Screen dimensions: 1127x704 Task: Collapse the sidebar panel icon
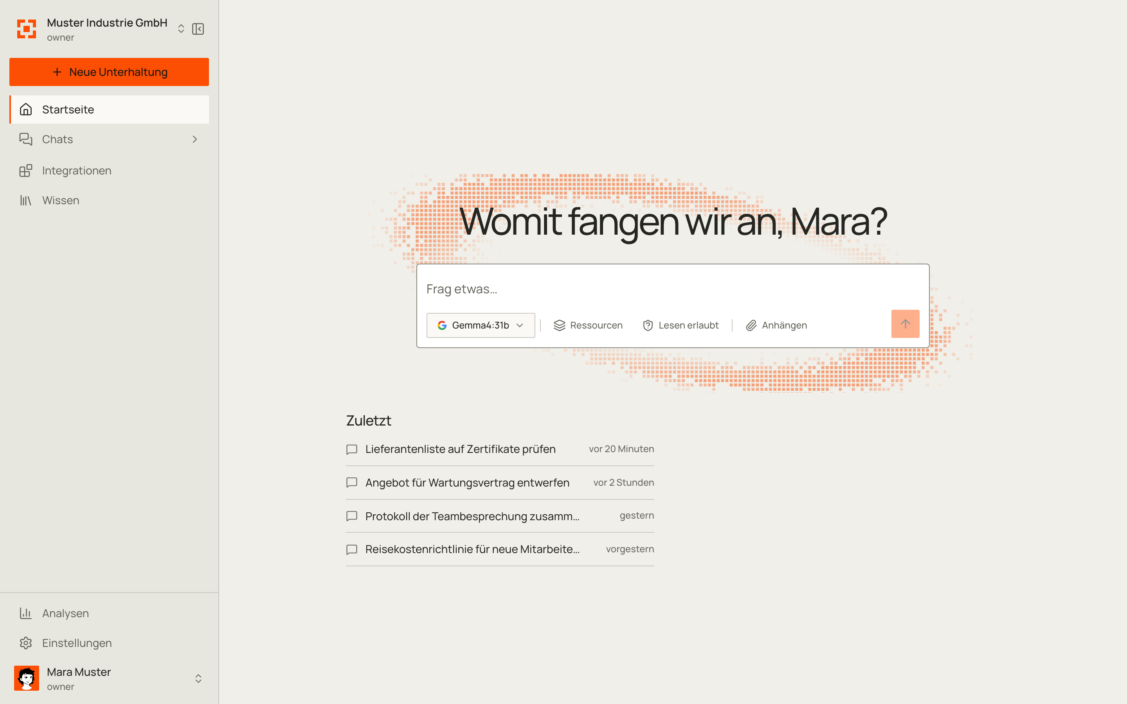click(198, 29)
